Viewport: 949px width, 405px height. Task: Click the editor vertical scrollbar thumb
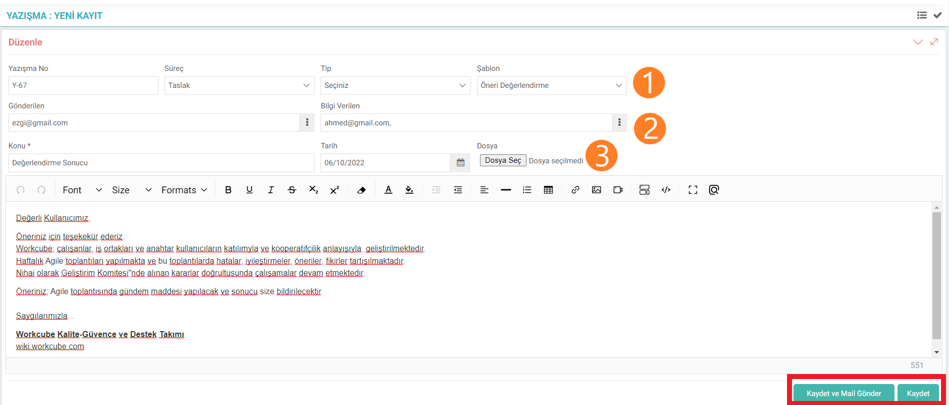pyautogui.click(x=936, y=276)
